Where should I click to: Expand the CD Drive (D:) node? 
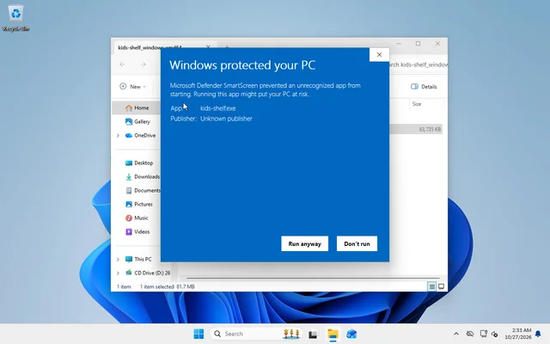(118, 273)
